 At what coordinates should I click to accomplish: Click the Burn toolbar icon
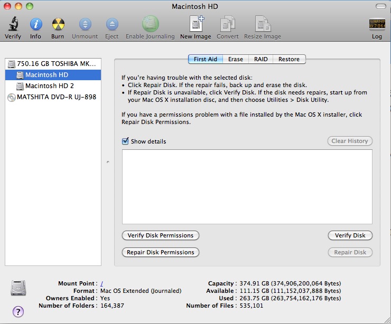[x=58, y=24]
